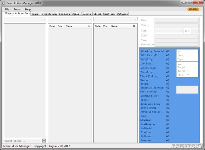This screenshot has width=205, height=150.
Task: Click the Dribbling value 40
Action: [168, 59]
